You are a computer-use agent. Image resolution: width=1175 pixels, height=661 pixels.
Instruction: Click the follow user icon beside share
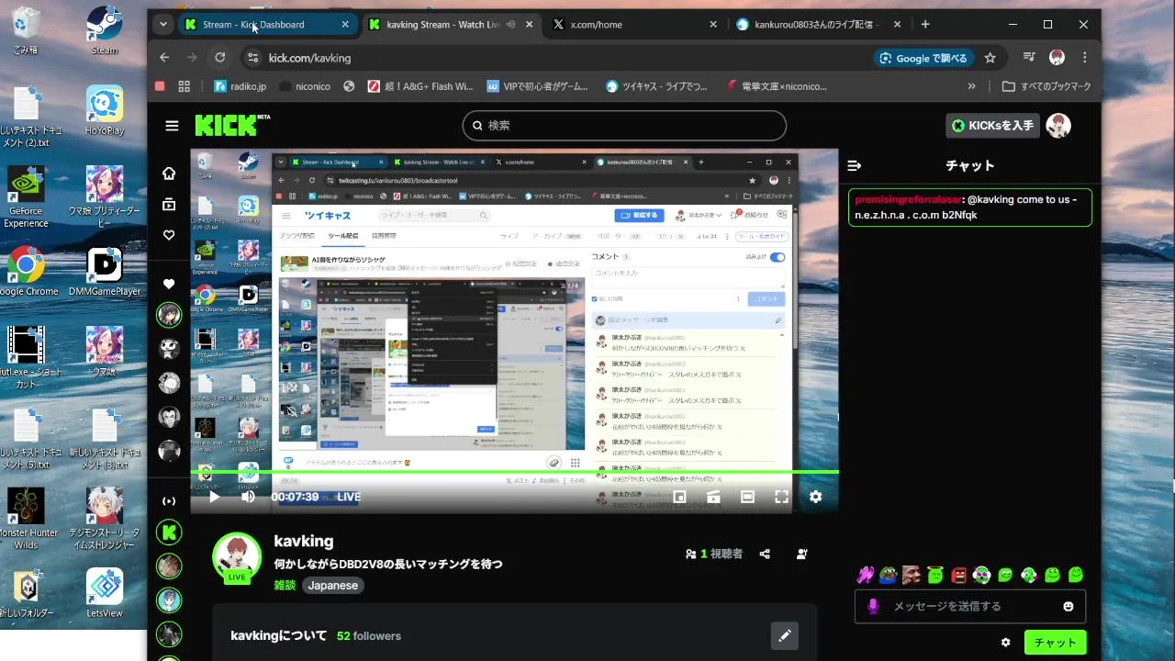(x=802, y=555)
